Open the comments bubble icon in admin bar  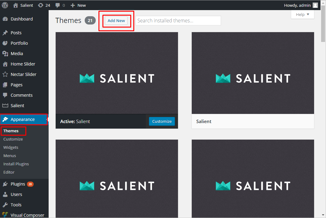(57, 6)
